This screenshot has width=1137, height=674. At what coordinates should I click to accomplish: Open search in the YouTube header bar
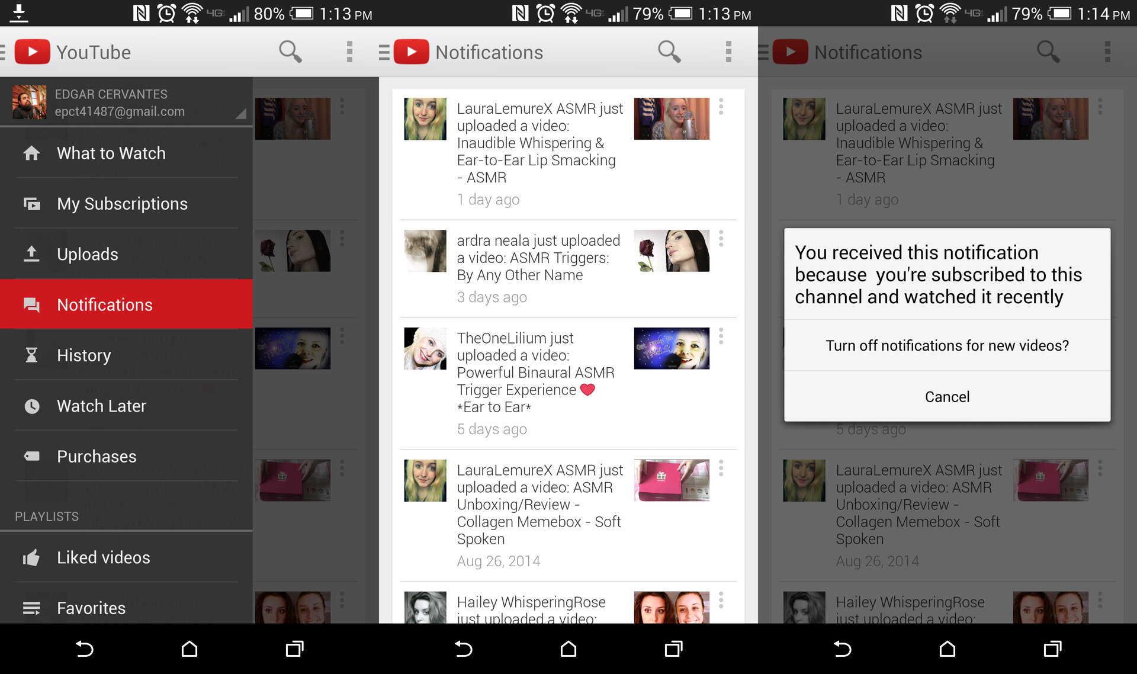[290, 52]
